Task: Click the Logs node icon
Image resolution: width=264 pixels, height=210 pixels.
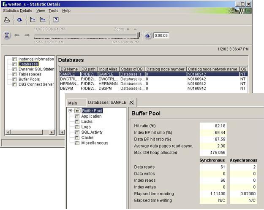Action: tap(77, 127)
